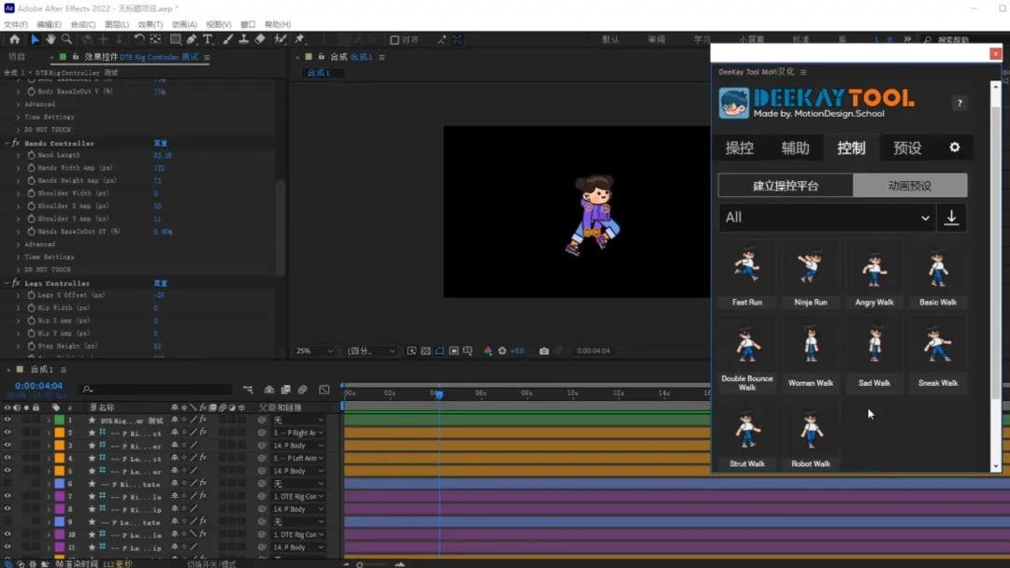Open the File (文件) menu
This screenshot has width=1010, height=568.
16,24
